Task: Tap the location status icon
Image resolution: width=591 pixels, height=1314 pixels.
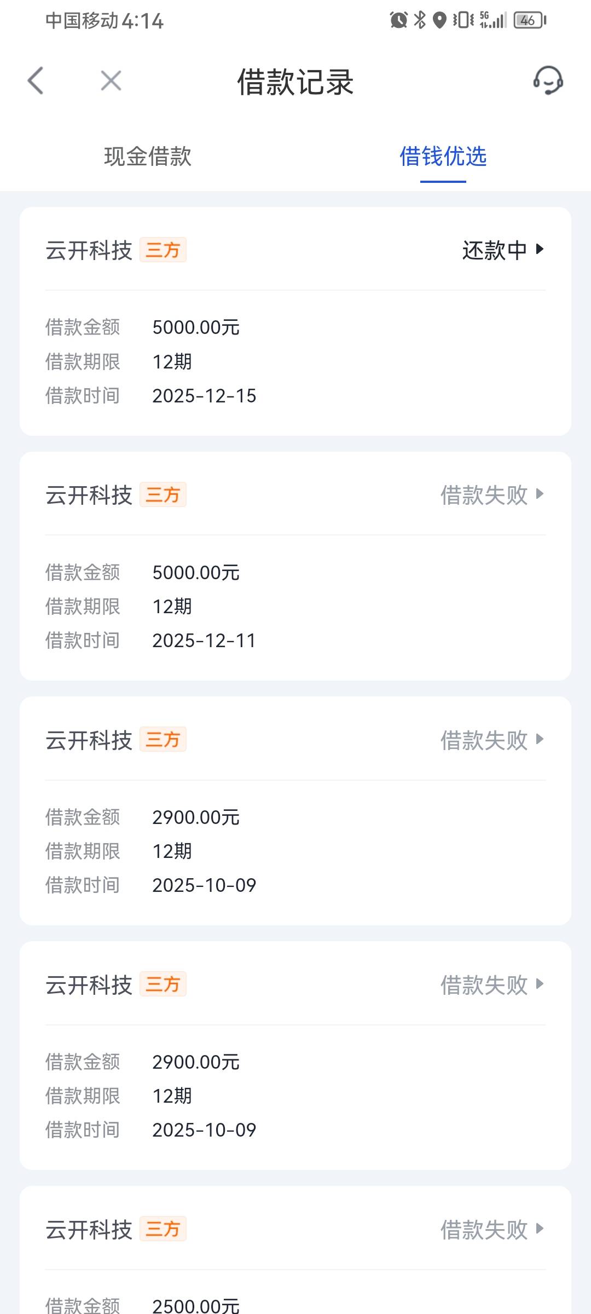Action: click(439, 21)
